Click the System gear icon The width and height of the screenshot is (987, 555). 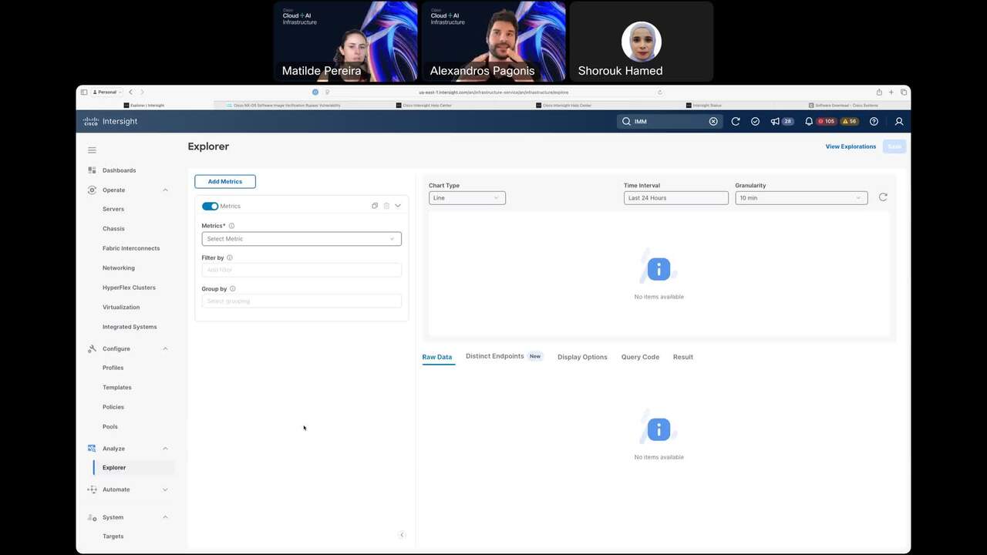(92, 517)
